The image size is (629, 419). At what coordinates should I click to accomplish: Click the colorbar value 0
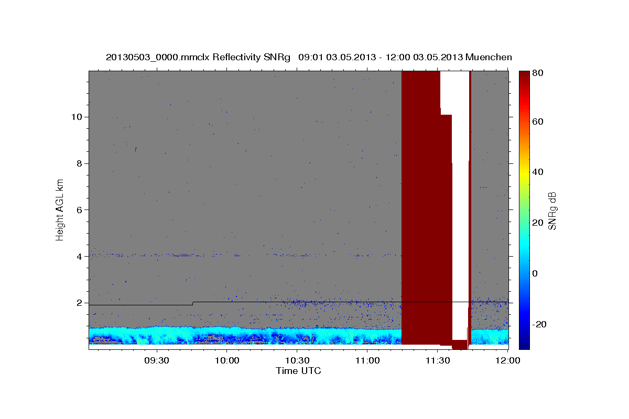point(534,273)
